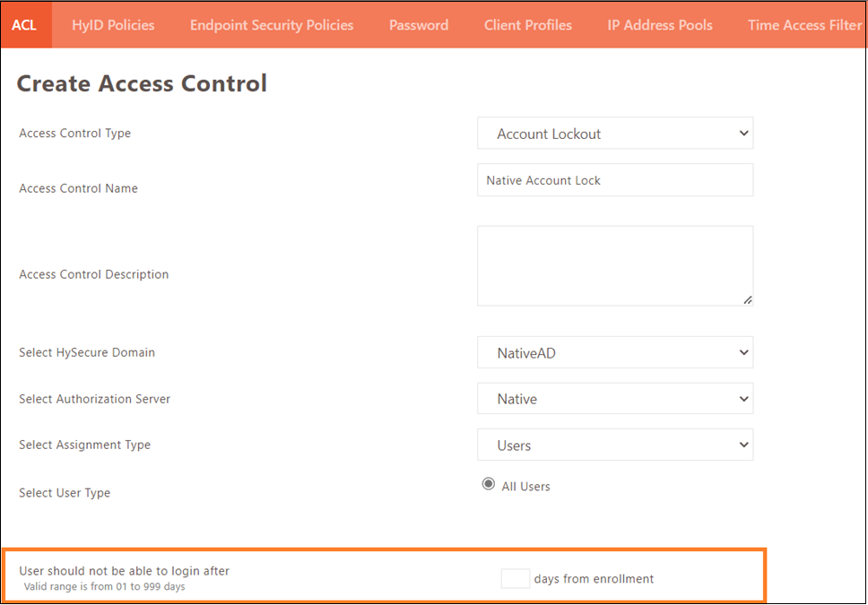Screen dimensions: 868x605
Task: Open the Select Assignment Type dropdown
Action: click(x=615, y=445)
